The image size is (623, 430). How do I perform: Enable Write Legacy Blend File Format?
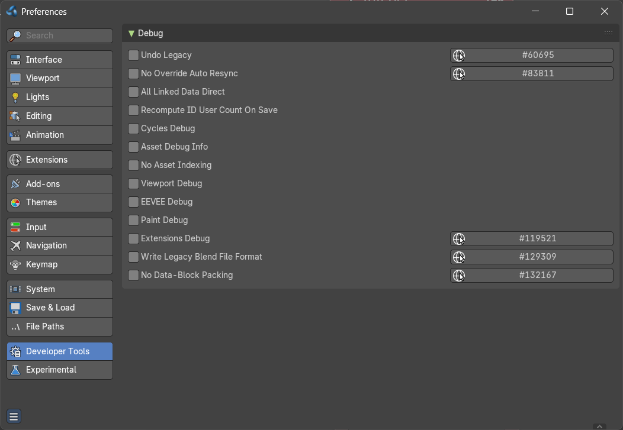[x=133, y=257]
